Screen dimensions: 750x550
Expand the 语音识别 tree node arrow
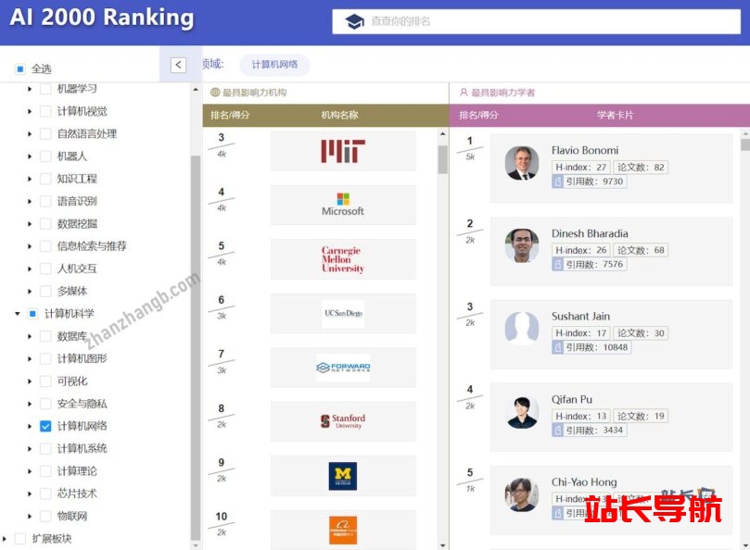click(29, 201)
